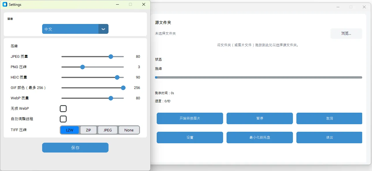Start conversion with the 开始转换图片 button
372x171 pixels.
coord(190,118)
